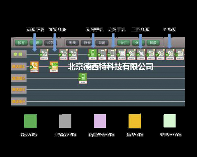Click the 解散 dissolve button

pos(153,43)
